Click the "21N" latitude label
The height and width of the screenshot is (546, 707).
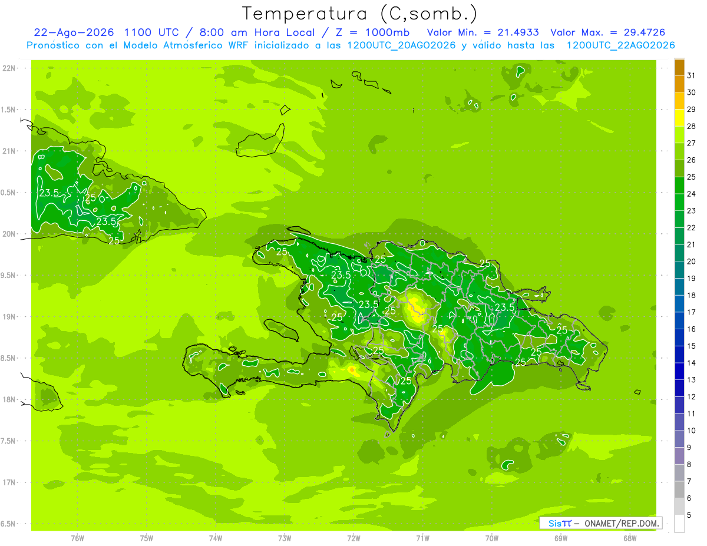click(9, 151)
